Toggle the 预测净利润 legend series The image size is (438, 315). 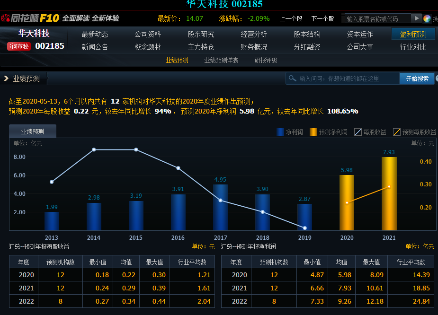click(x=329, y=132)
